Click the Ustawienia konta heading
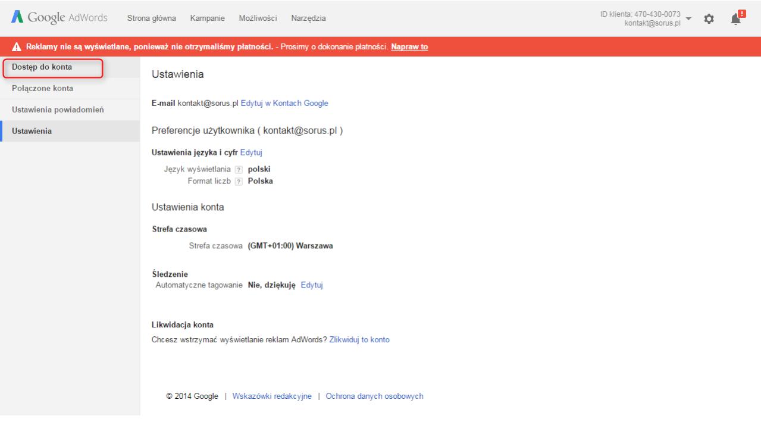 click(x=188, y=207)
